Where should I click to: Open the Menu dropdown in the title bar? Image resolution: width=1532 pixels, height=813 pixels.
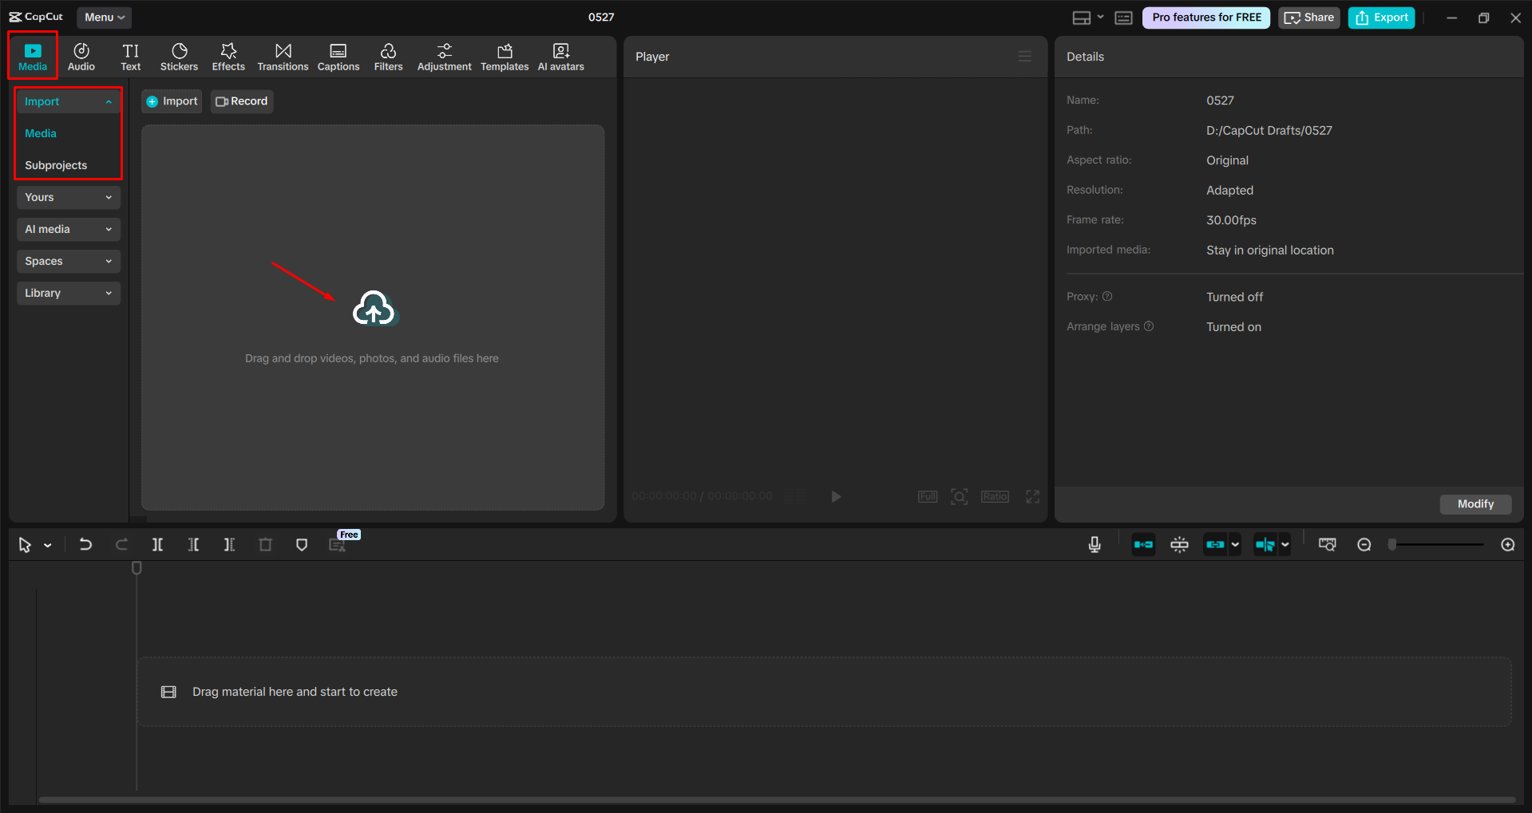click(x=104, y=17)
